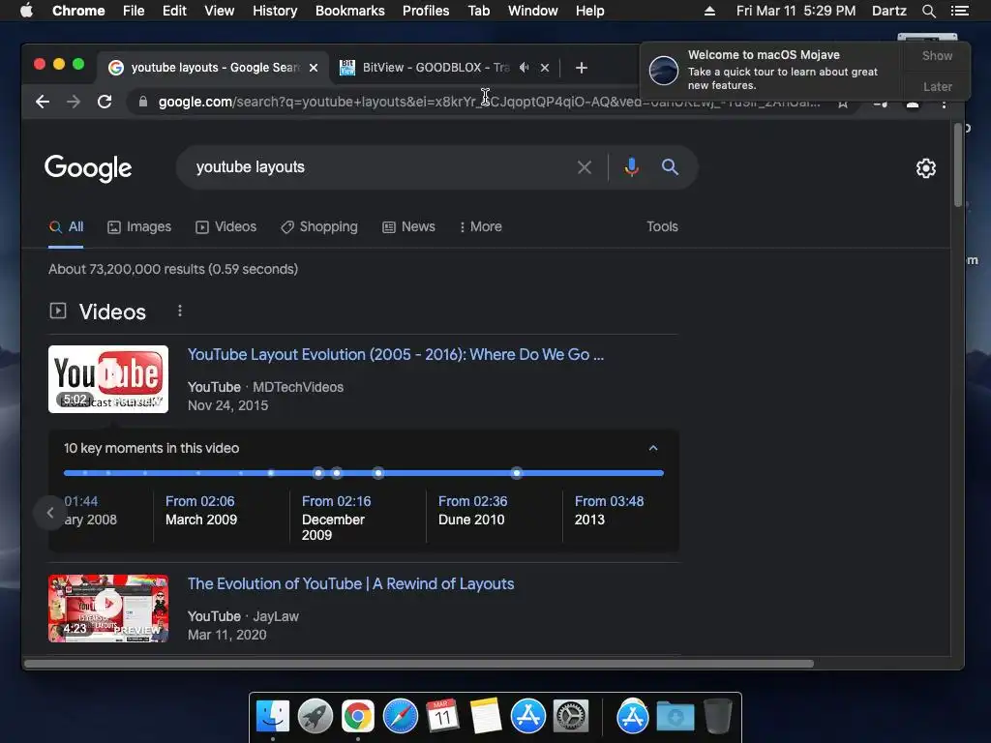This screenshot has height=743, width=991.
Task: Switch to the Videos results tab
Action: 226,226
